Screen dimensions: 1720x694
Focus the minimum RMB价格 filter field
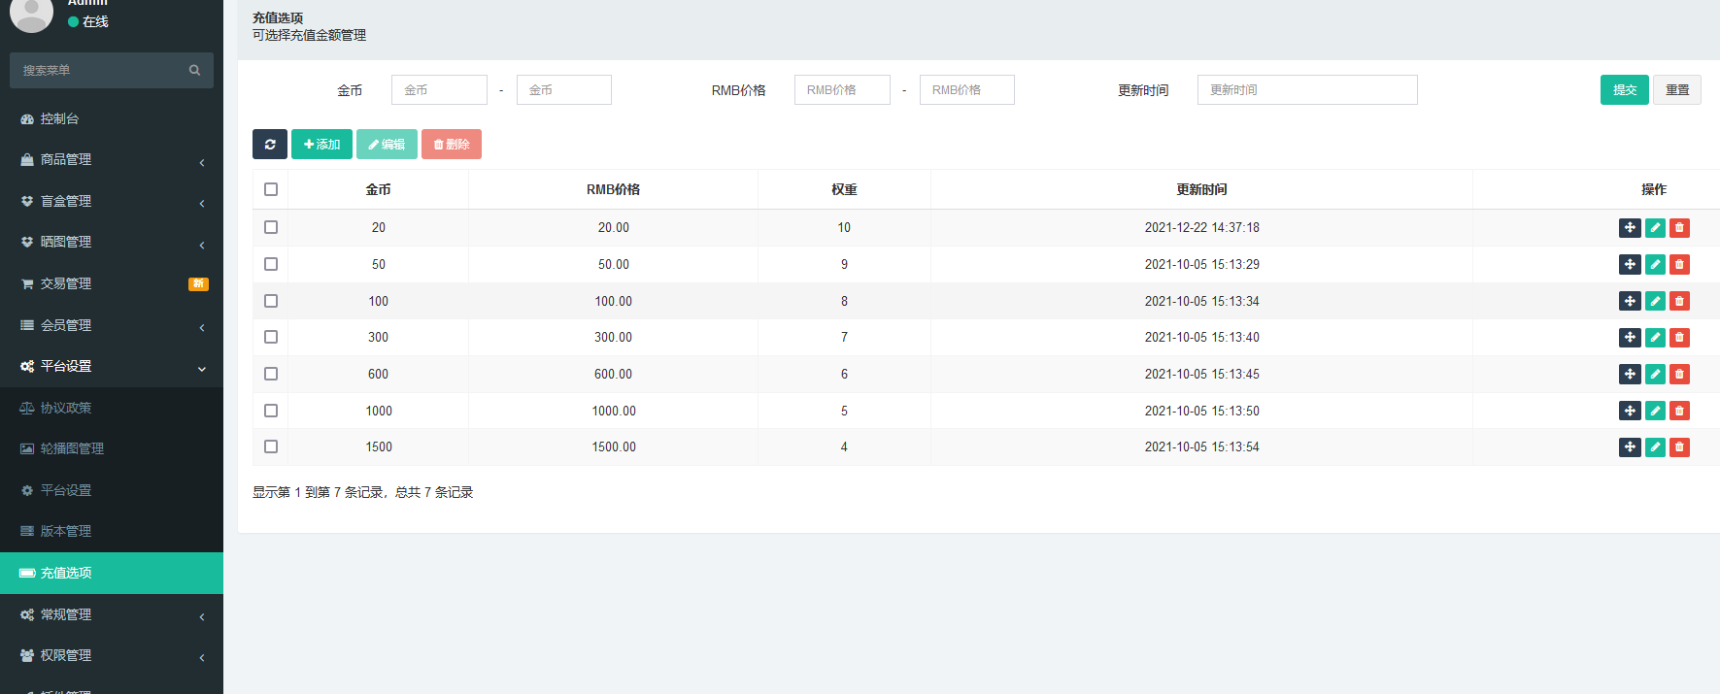[x=842, y=89]
